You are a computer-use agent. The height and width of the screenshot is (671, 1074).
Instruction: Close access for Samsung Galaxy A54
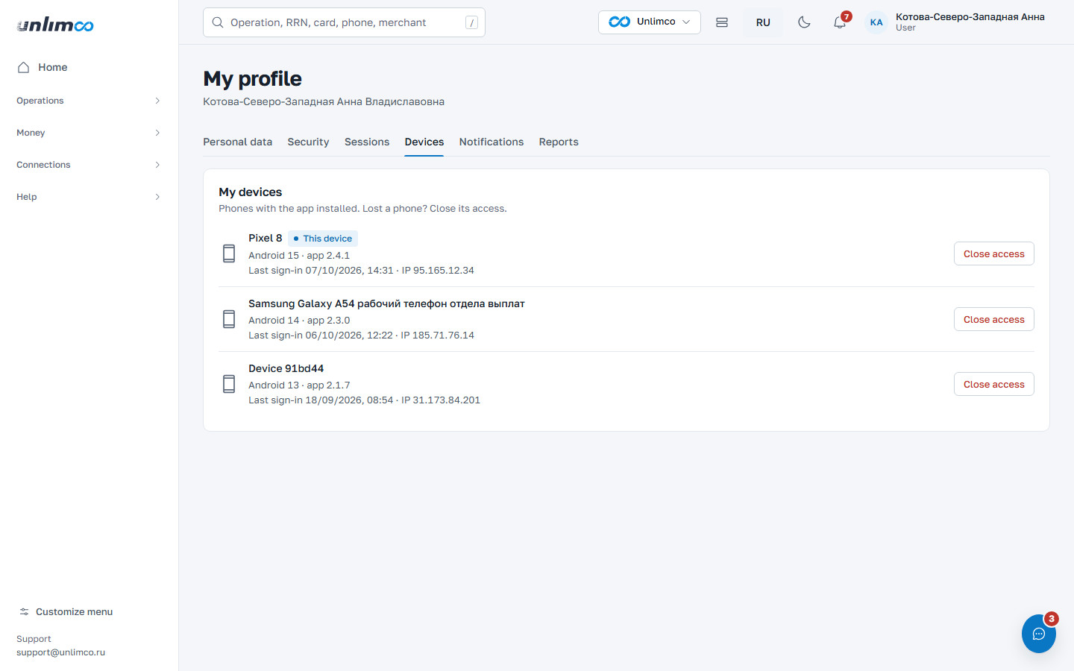point(994,319)
